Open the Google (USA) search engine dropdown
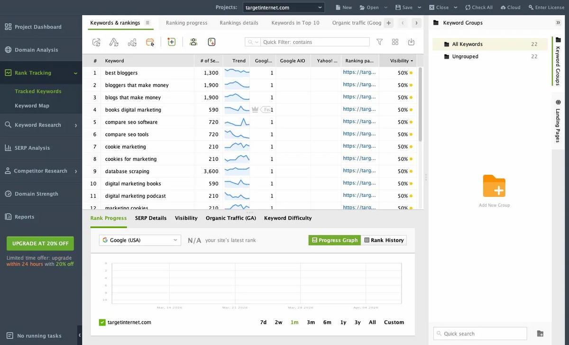Viewport: 569px width, 345px height. [140, 240]
